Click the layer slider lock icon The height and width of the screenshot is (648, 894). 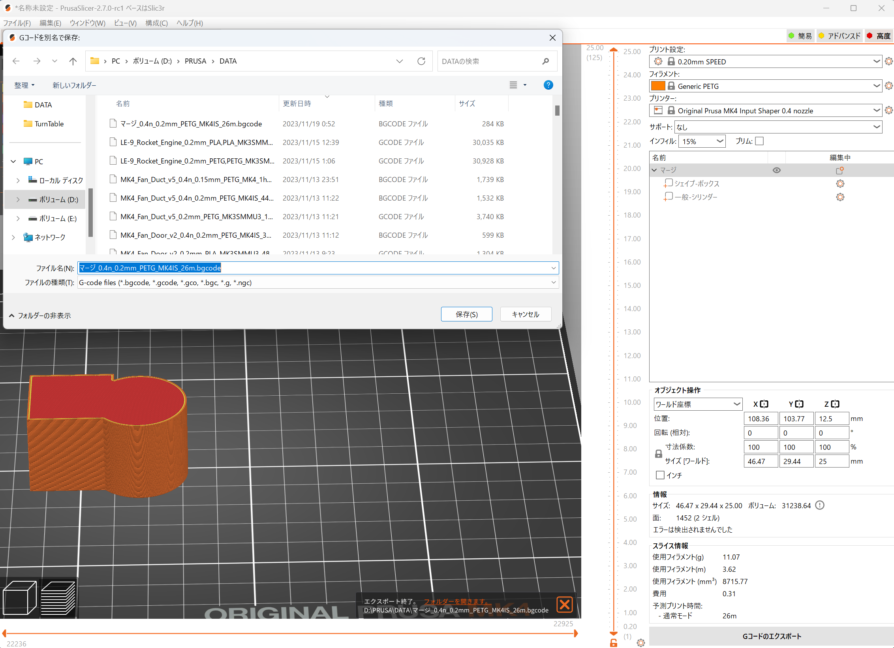(x=613, y=643)
